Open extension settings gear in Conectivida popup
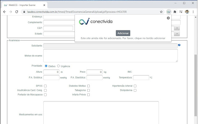The width and height of the screenshot is (198, 124). point(168,18)
